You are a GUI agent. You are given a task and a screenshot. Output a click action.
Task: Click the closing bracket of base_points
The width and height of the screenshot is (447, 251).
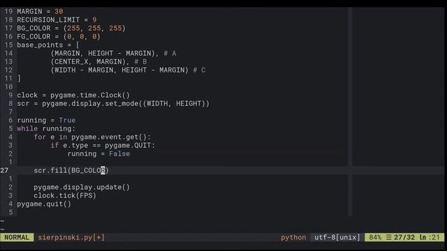point(19,78)
